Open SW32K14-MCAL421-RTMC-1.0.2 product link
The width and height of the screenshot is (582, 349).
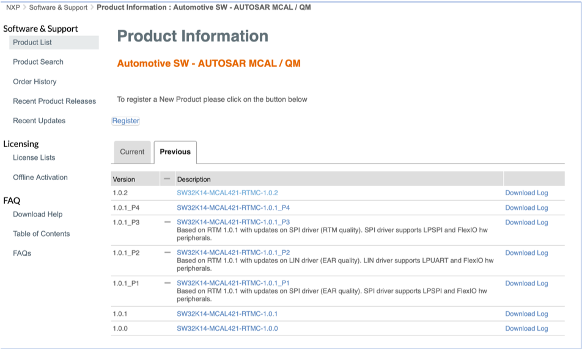pos(227,193)
